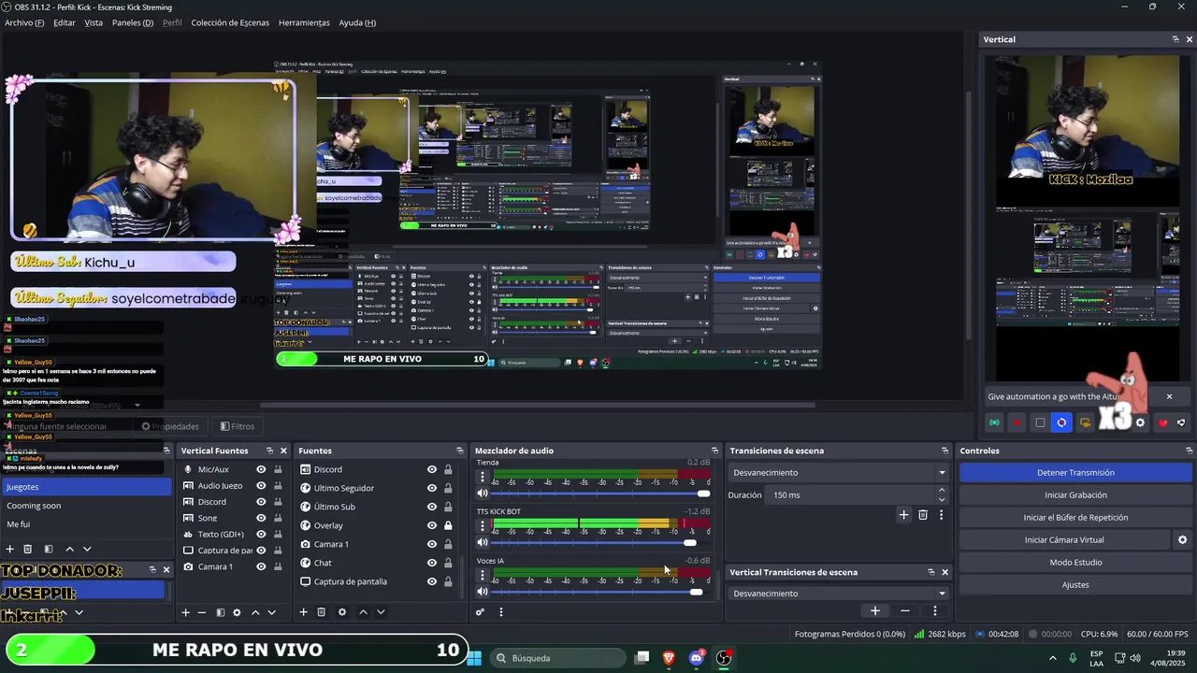The image size is (1197, 673).
Task: Hide Ultimo Seguidor source in Fuentes
Action: coord(432,488)
